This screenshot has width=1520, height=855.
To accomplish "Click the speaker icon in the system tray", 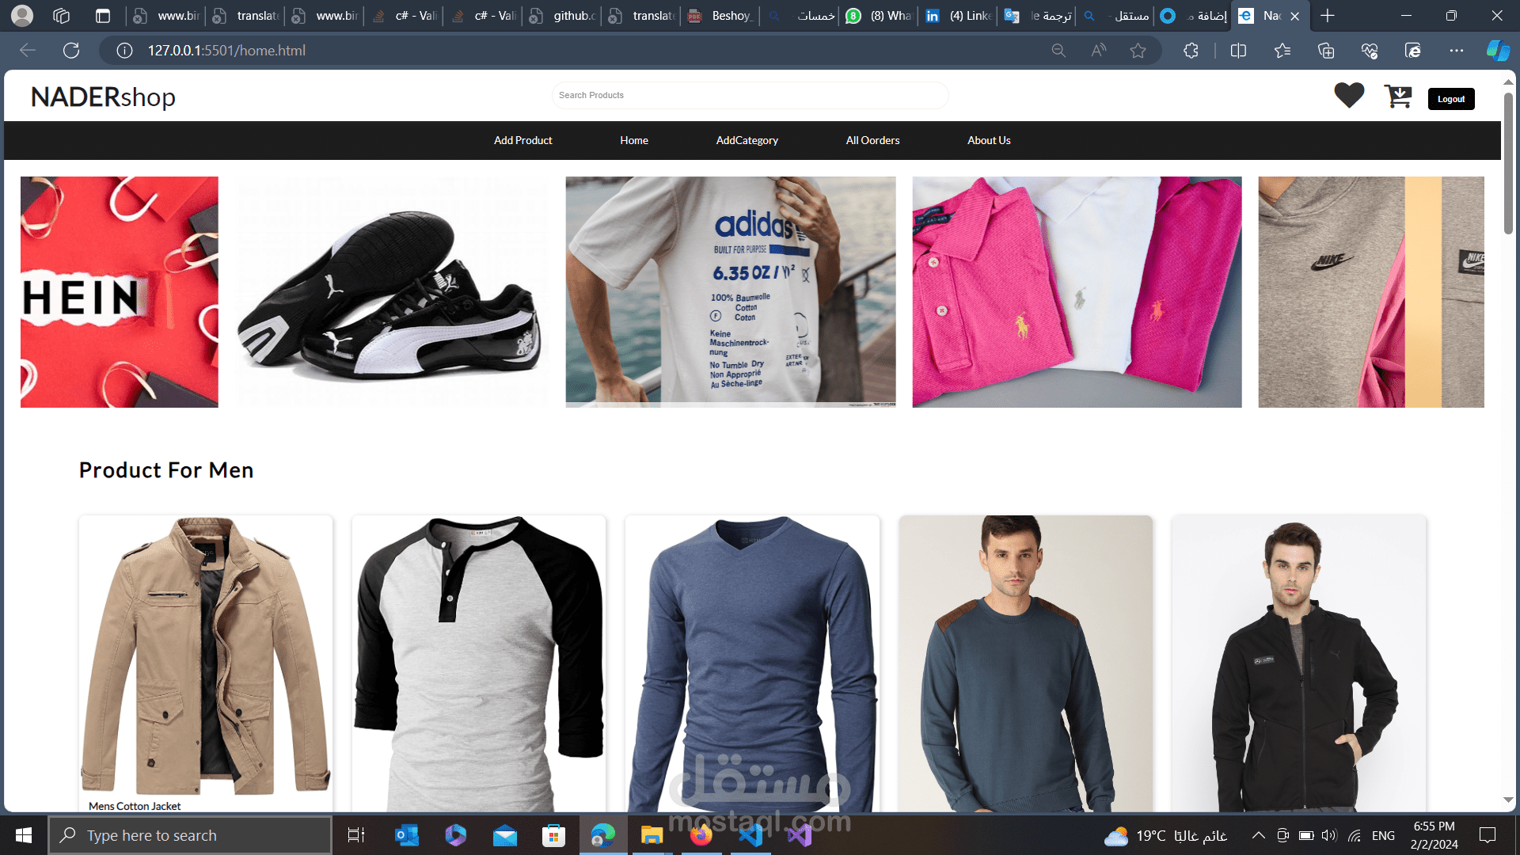I will coord(1328,834).
